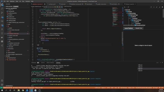The height and width of the screenshot is (92, 164).
Task: Toggle Highlight Oversized Images in inspector
Action: click(x=162, y=7)
